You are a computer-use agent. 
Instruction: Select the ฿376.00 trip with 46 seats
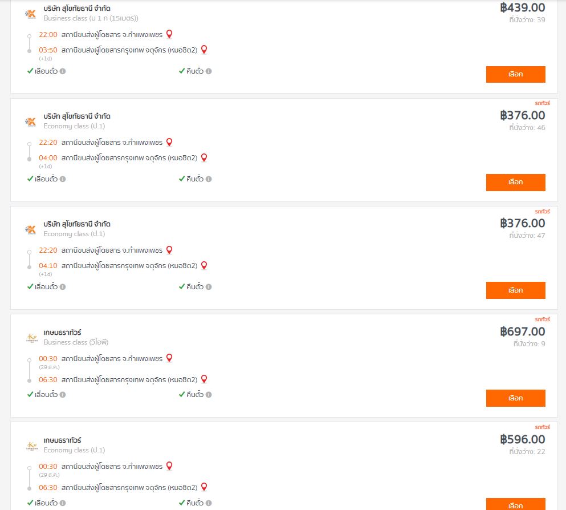point(515,182)
